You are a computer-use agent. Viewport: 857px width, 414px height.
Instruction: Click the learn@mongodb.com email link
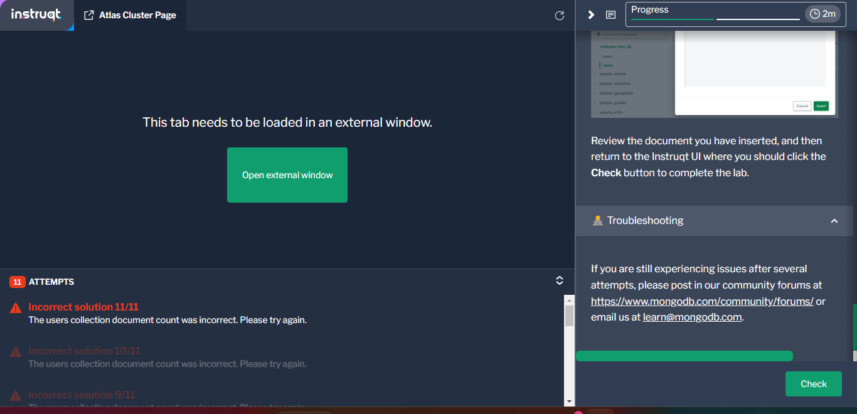(x=693, y=317)
